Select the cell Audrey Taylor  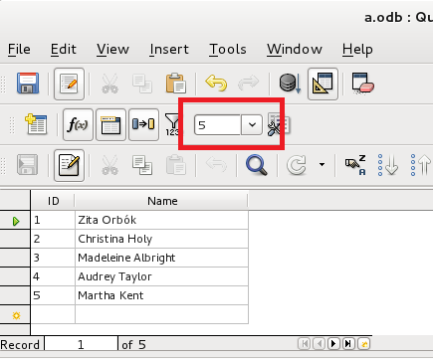pyautogui.click(x=162, y=276)
